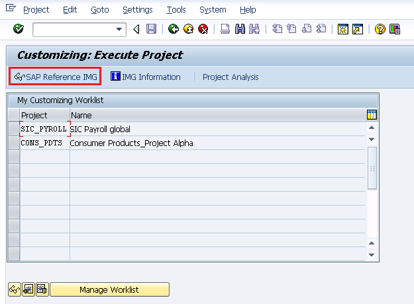
Task: Click the Print icon in toolbar
Action: 225,28
